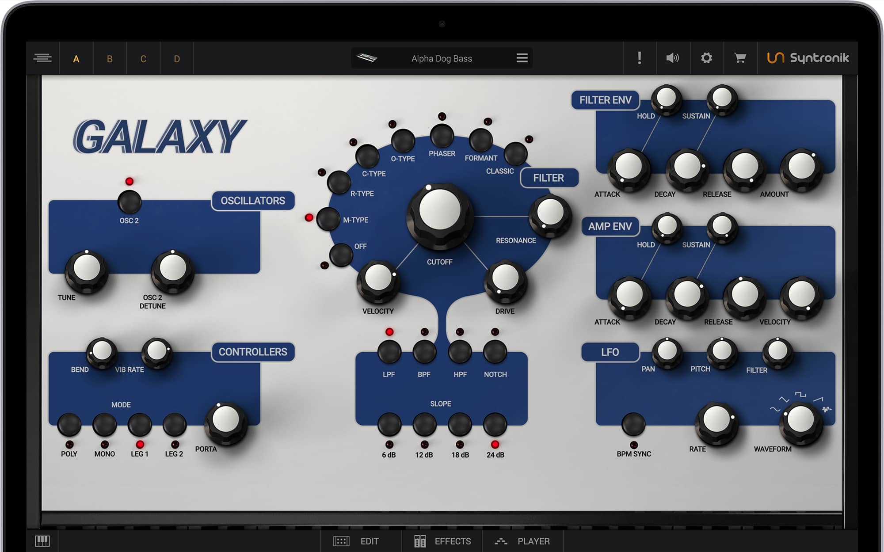
Task: Set mode to MONO
Action: coord(104,425)
